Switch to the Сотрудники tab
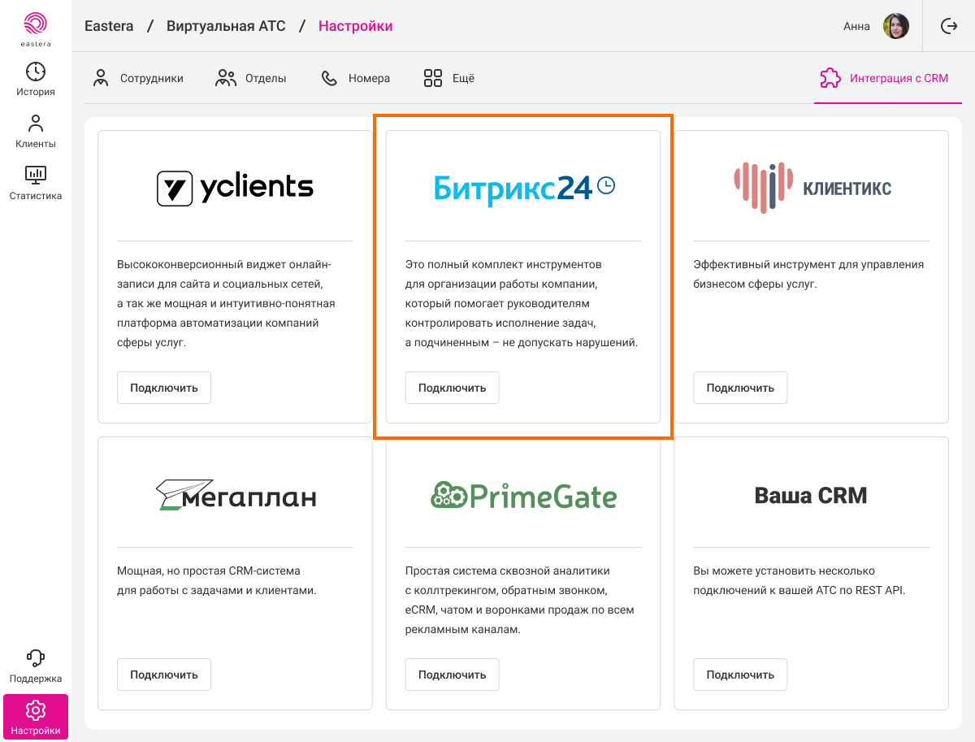 [138, 79]
